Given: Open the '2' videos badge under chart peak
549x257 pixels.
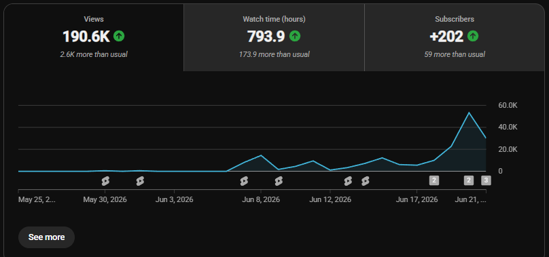Looking at the screenshot, I should pos(468,180).
